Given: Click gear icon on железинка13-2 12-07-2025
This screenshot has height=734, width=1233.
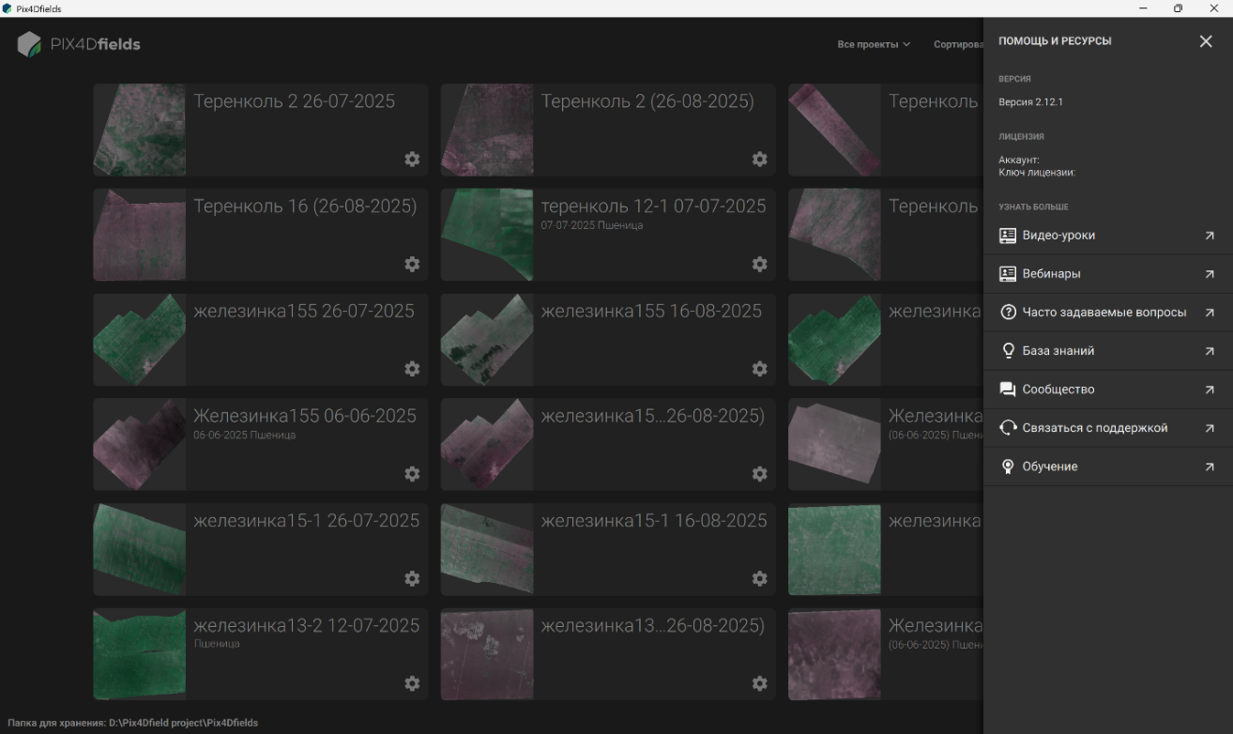Looking at the screenshot, I should tap(412, 684).
